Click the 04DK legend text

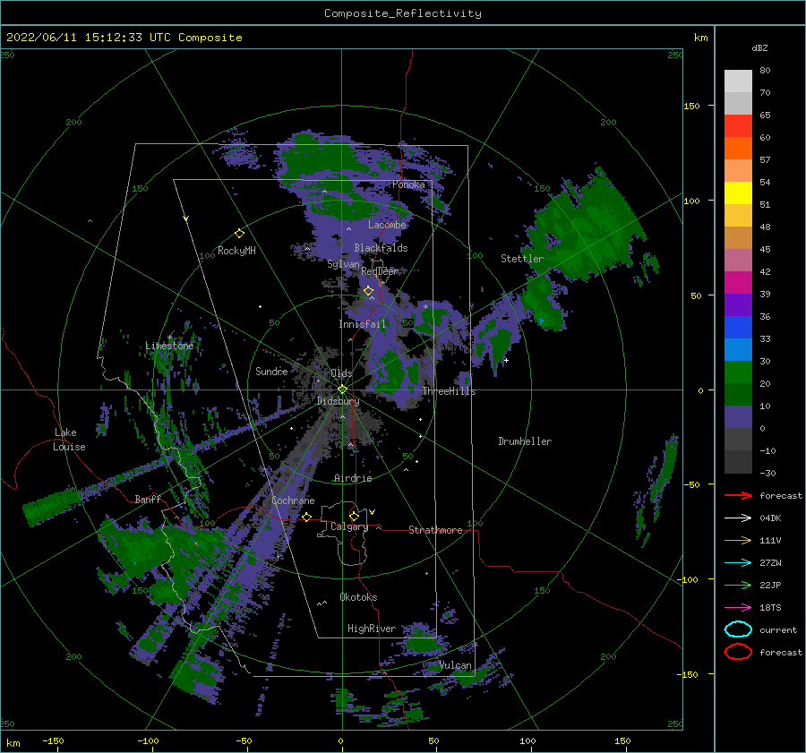coord(770,518)
